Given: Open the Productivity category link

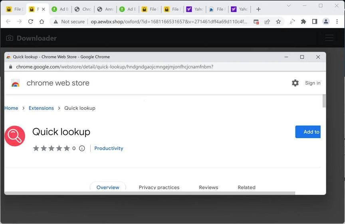Looking at the screenshot, I should point(109,148).
